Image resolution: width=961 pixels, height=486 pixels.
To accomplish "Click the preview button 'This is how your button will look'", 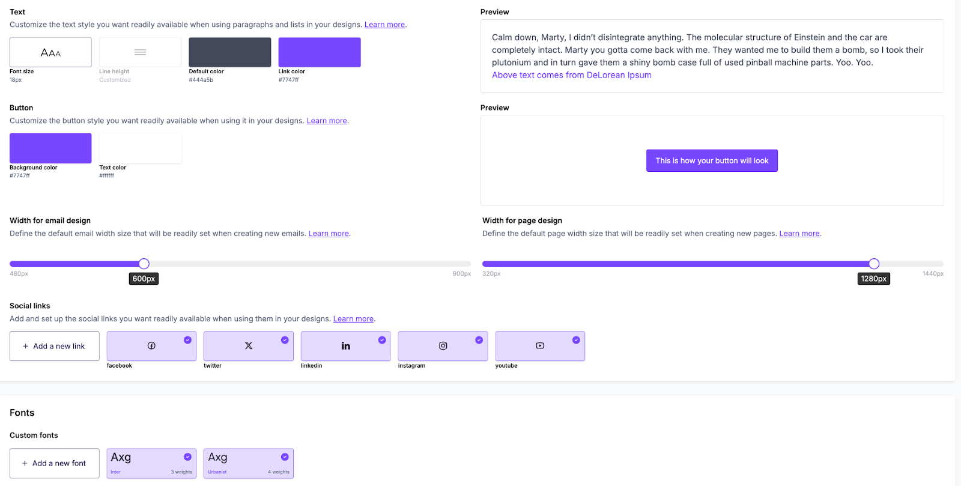I will 712,160.
